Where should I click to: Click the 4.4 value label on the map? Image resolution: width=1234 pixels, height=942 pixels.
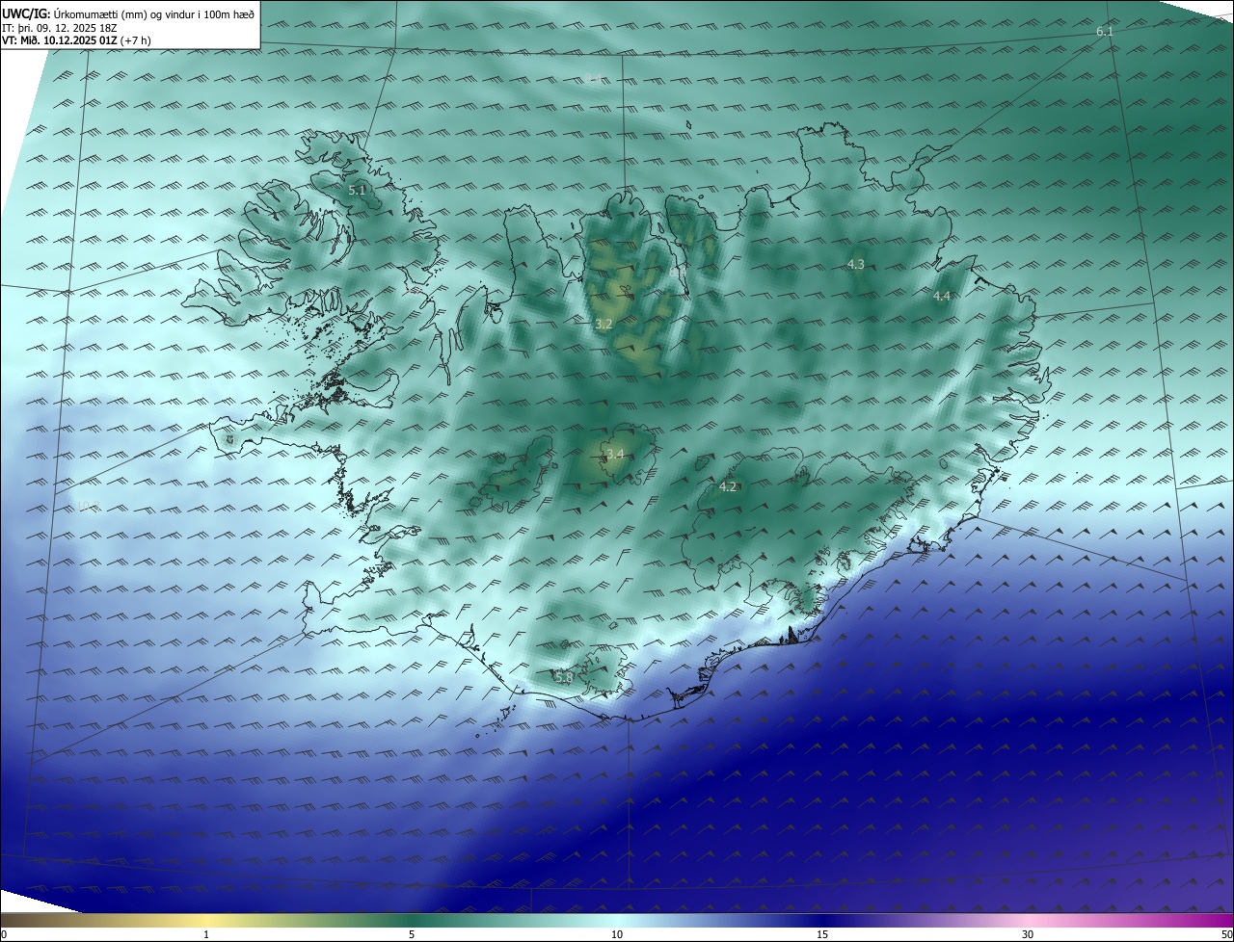point(942,297)
